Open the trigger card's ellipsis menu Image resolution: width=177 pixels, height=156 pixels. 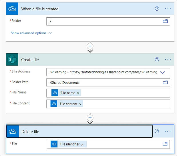point(168,9)
